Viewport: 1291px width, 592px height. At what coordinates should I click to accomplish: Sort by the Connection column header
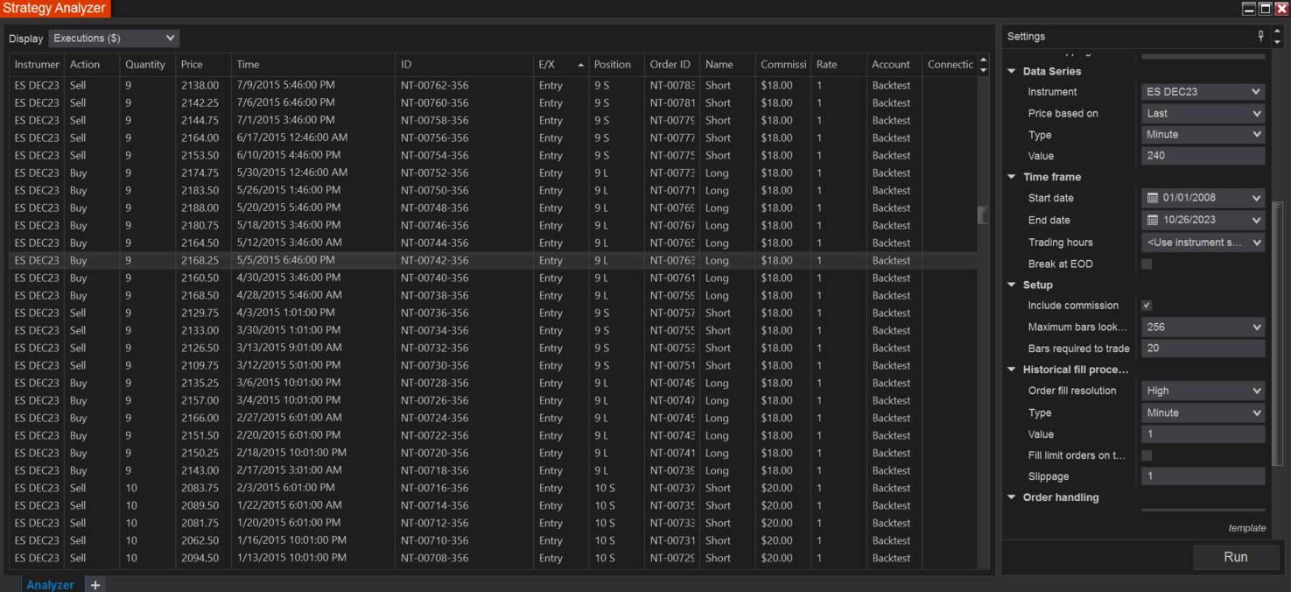pyautogui.click(x=951, y=65)
